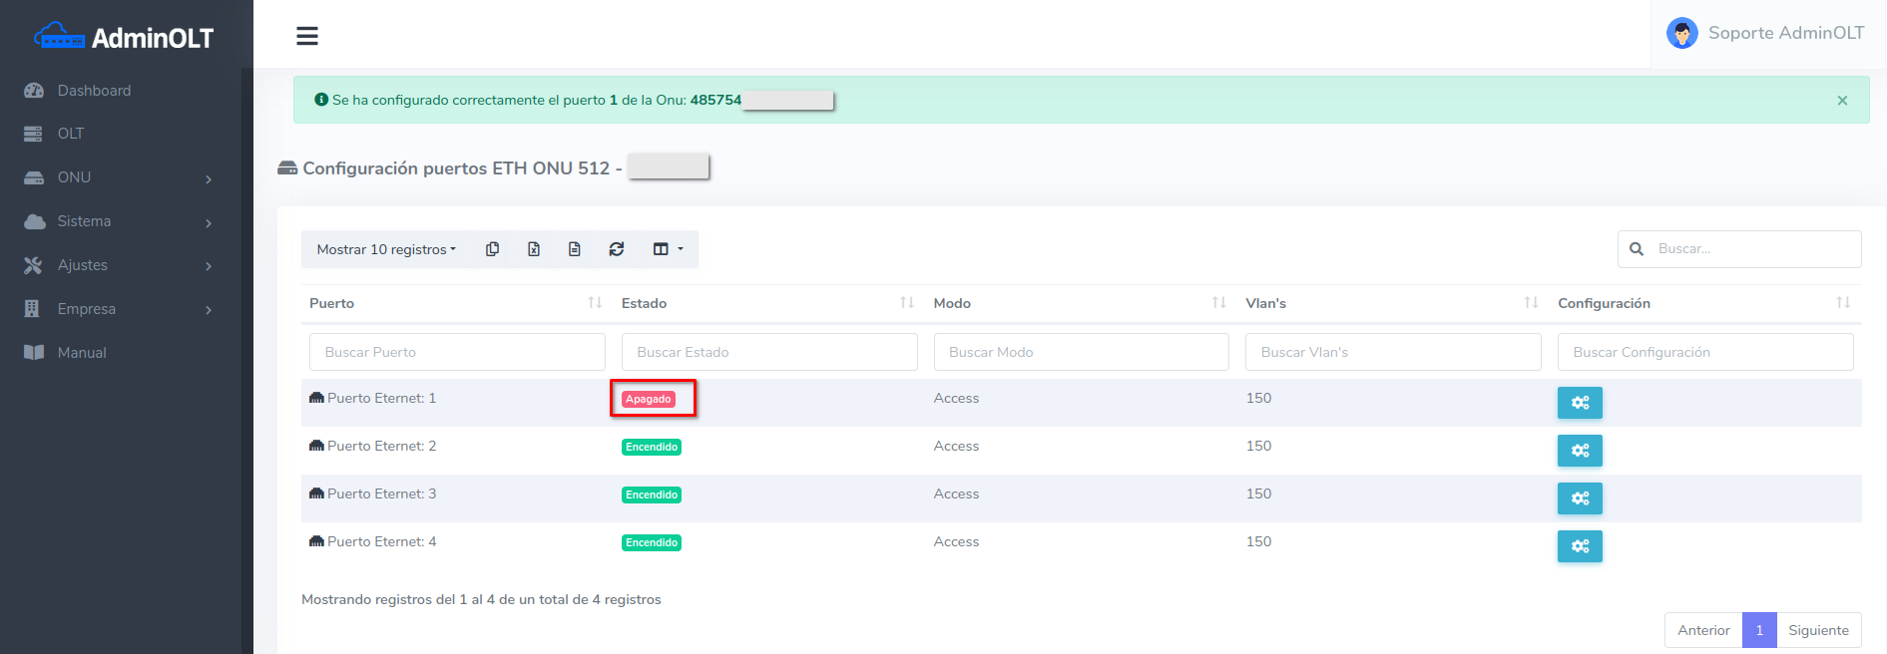Open configuration for Puerto Eternet 3

point(1579,498)
